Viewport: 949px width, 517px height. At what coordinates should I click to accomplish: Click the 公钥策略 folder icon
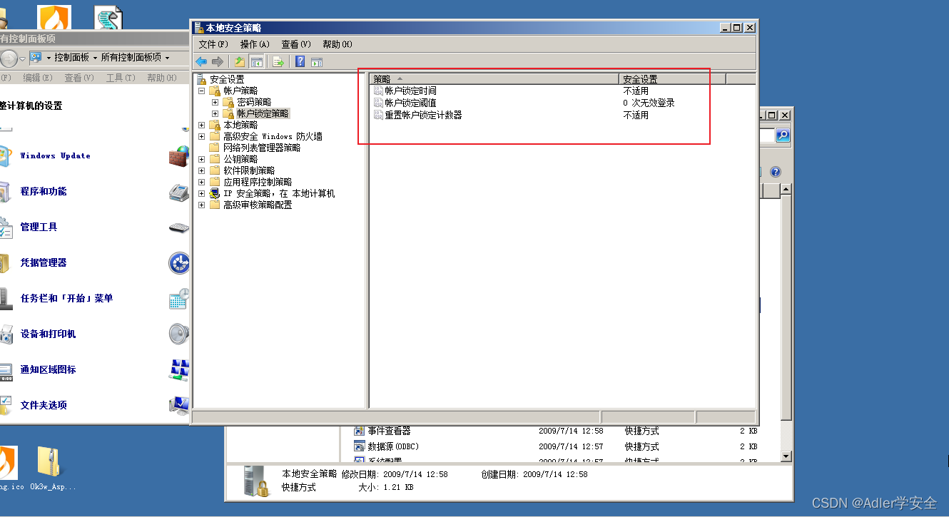[x=215, y=159]
